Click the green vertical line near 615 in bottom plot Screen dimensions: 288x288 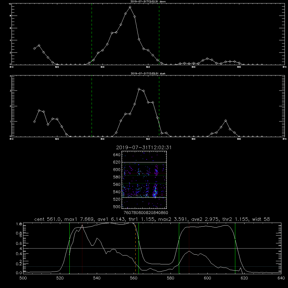pos(235,248)
